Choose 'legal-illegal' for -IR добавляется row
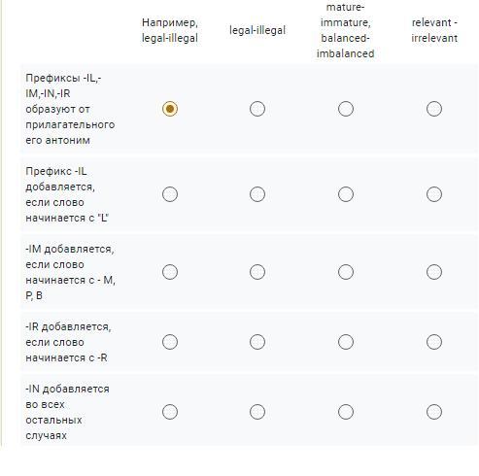 click(x=257, y=342)
